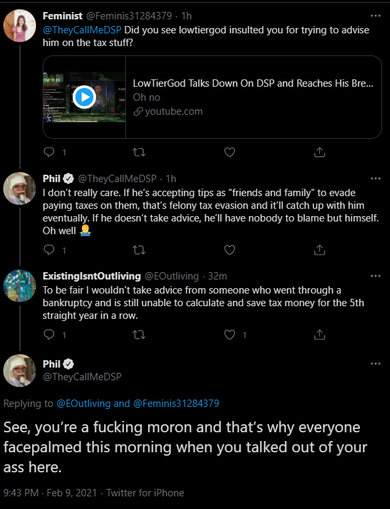
Task: Retweet the Feminist tweet about lowtiergod
Action: click(139, 152)
